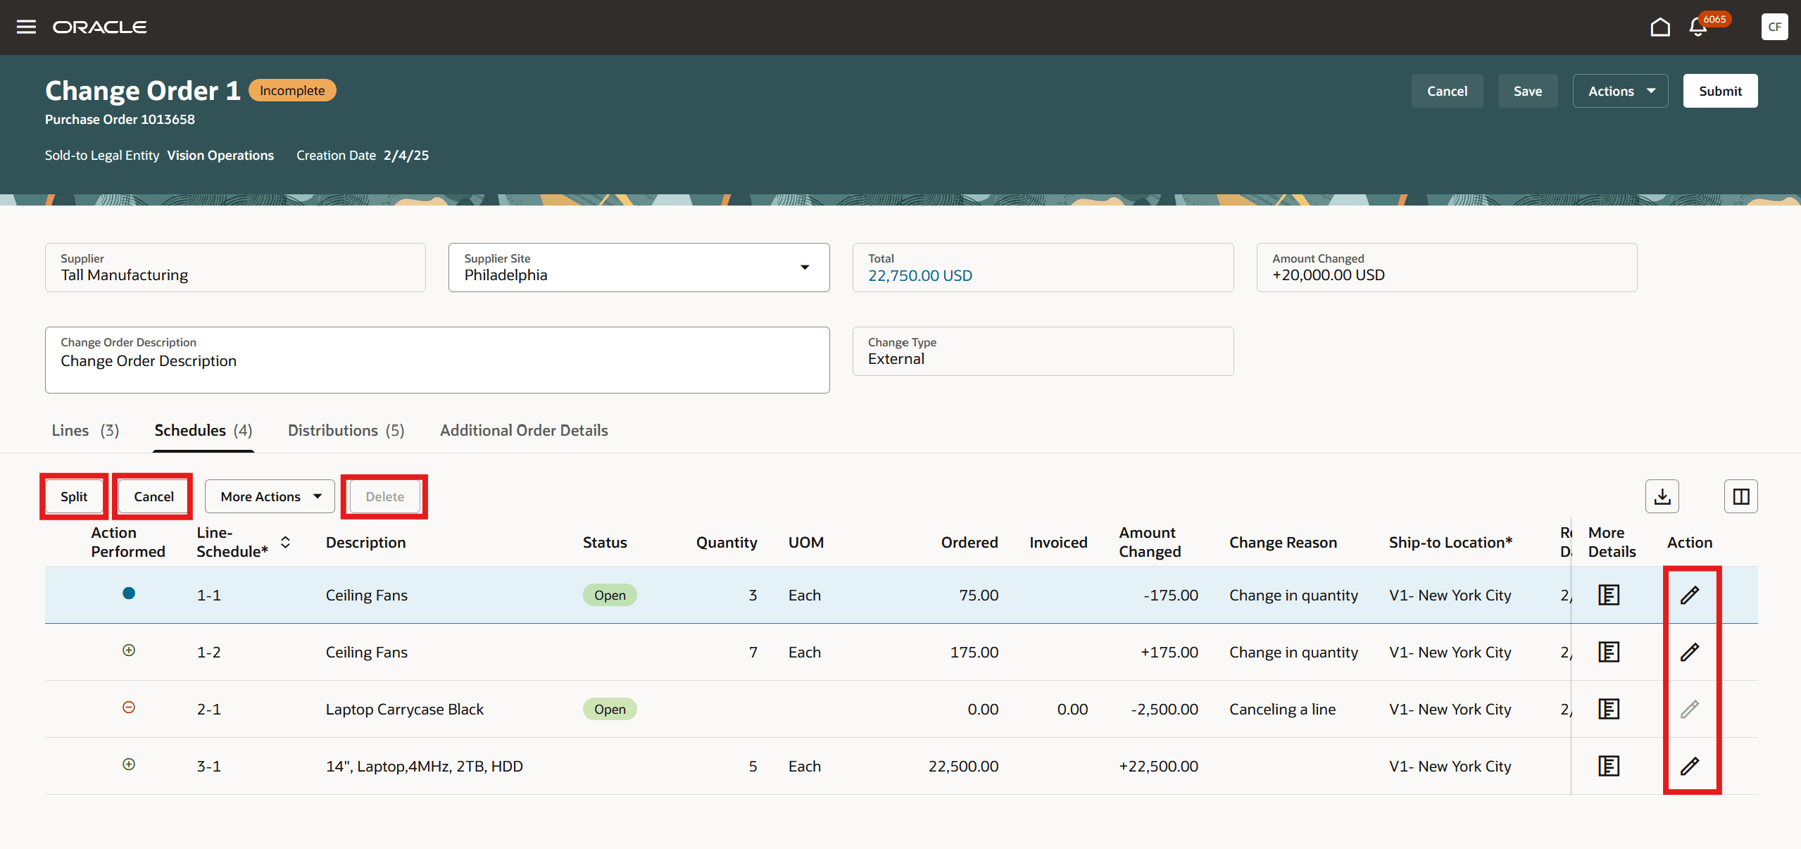Sort by Line-Schedule column arrows

coord(285,542)
